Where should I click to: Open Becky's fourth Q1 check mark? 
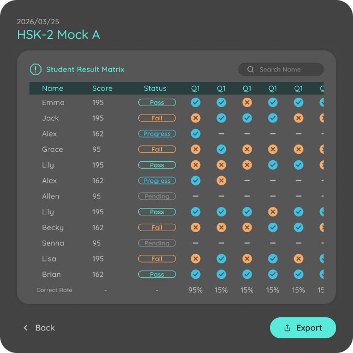tap(273, 227)
